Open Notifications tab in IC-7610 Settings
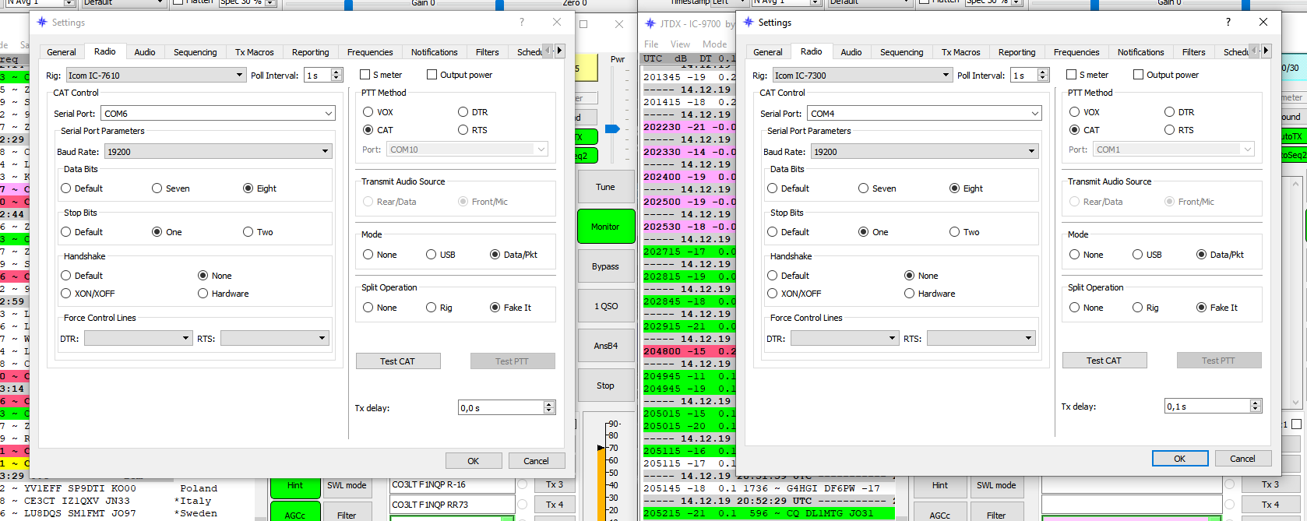Image resolution: width=1307 pixels, height=521 pixels. pyautogui.click(x=435, y=52)
